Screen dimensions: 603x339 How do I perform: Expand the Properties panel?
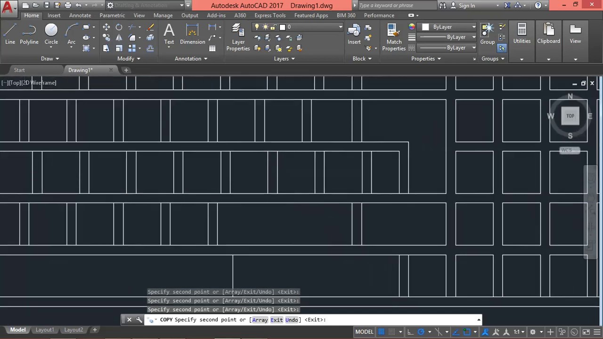[x=426, y=59]
